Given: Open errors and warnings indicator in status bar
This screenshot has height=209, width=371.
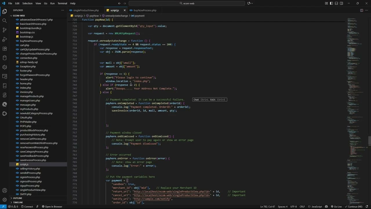Looking at the screenshot, I should [x=13, y=207].
